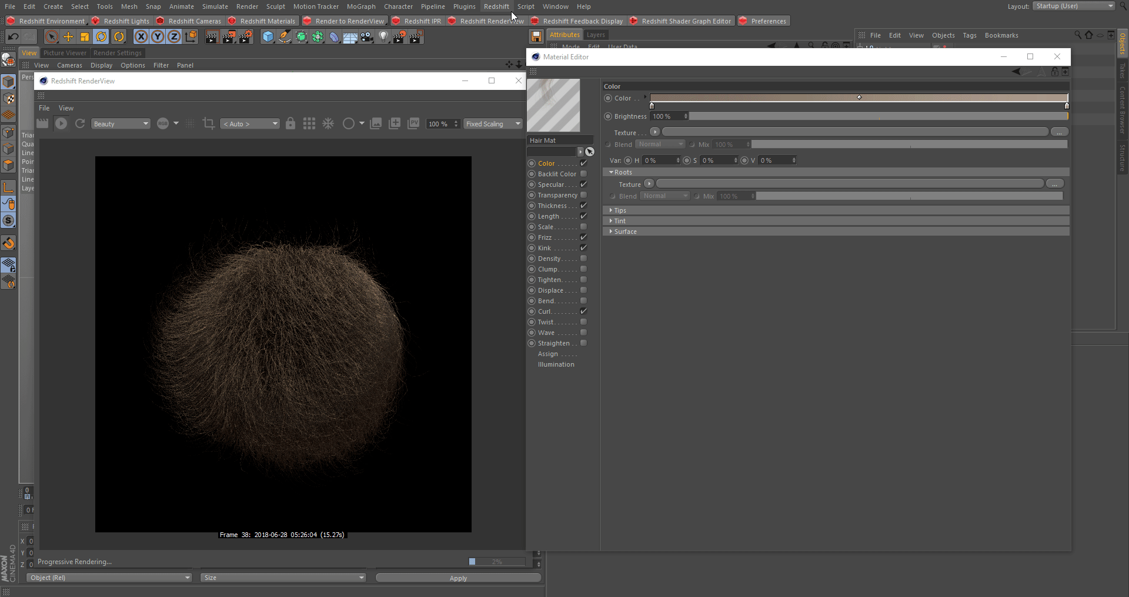Image resolution: width=1129 pixels, height=597 pixels.
Task: Select the Move tool in toolbar
Action: 68,37
